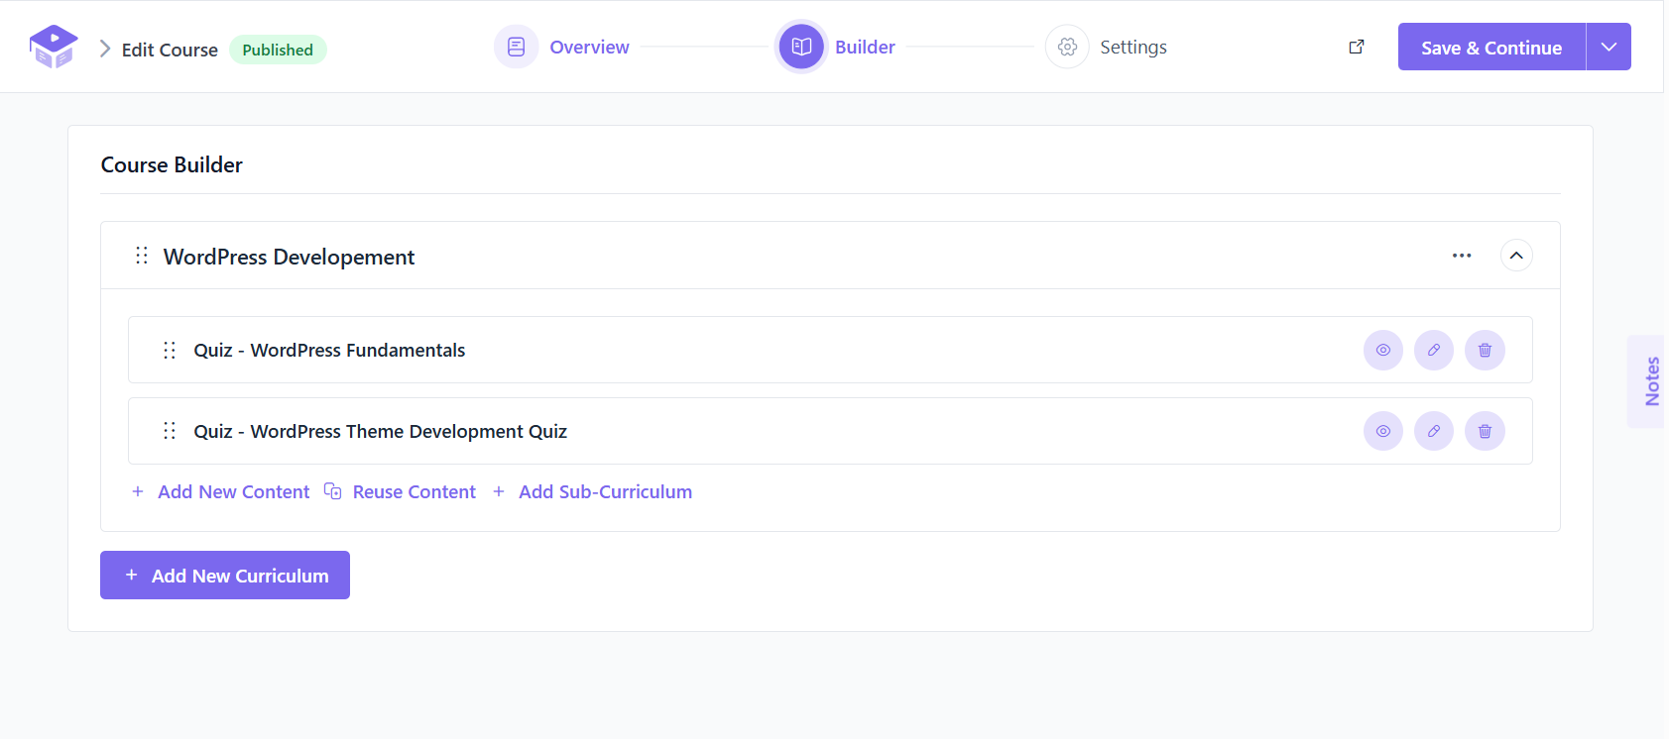This screenshot has width=1669, height=739.
Task: Switch to the Overview step
Action: pos(562,47)
